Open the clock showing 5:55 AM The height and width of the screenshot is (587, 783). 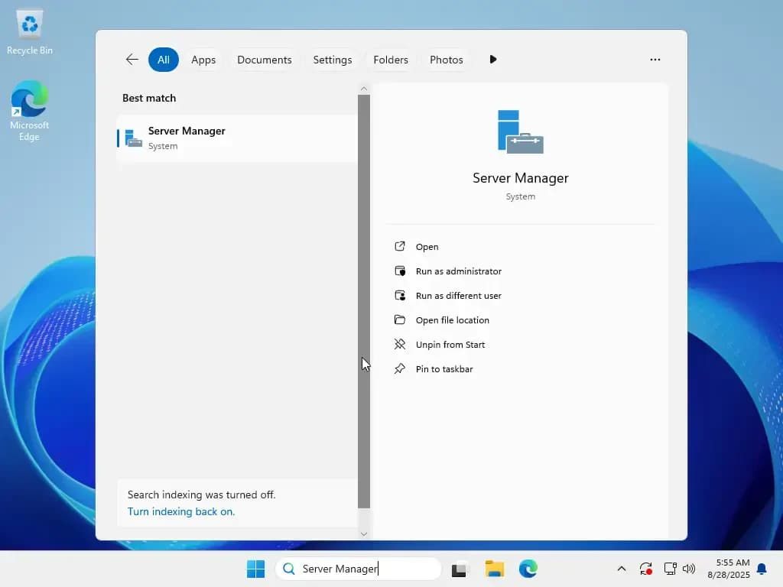(729, 569)
